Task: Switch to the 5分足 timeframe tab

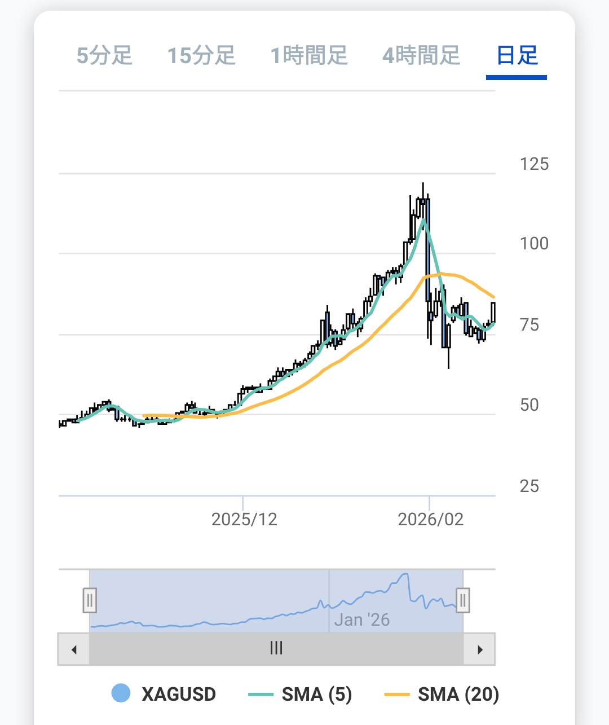Action: 104,56
